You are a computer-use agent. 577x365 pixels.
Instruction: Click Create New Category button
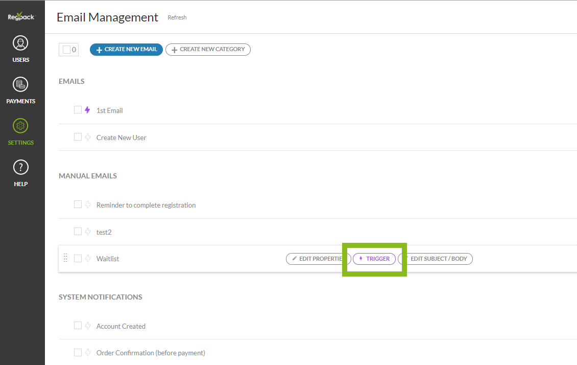tap(208, 50)
